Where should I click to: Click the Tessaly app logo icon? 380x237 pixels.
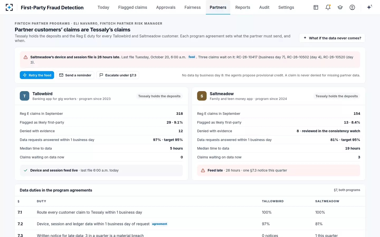[9, 7]
